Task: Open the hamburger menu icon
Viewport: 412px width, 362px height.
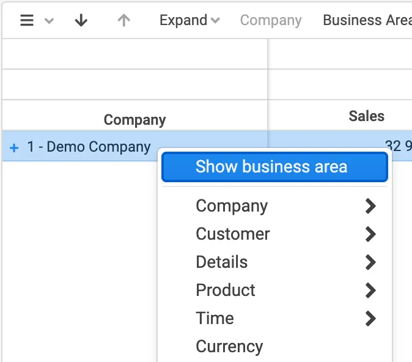Action: (x=27, y=20)
